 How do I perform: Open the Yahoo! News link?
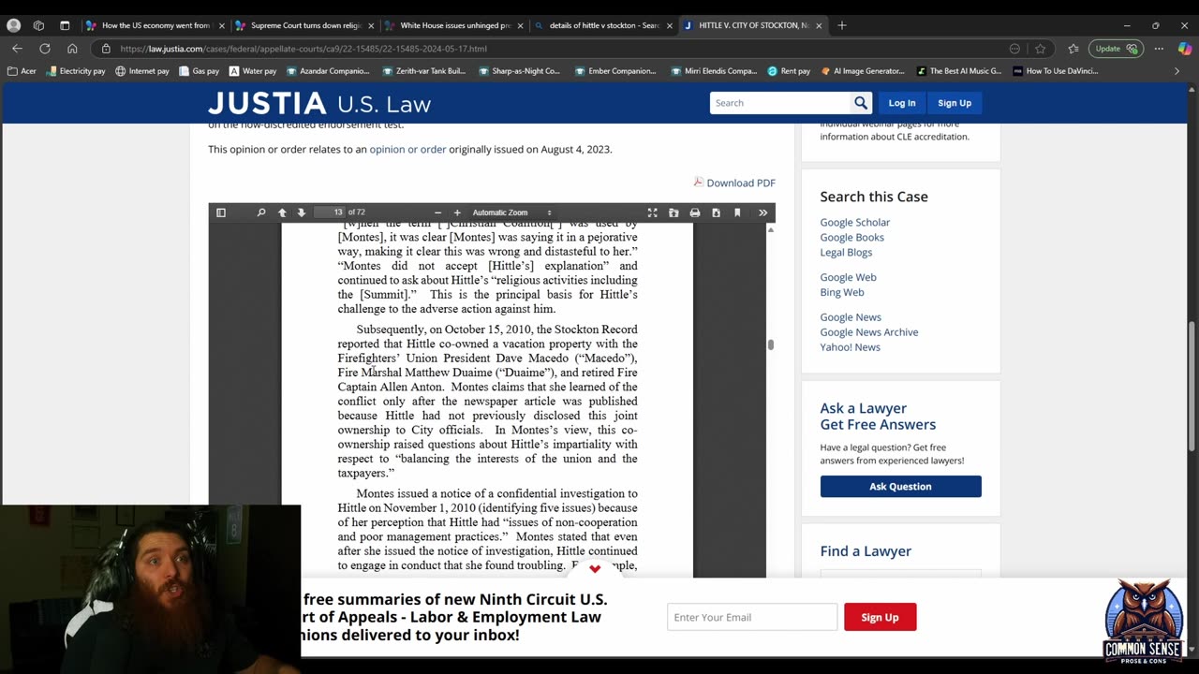(851, 347)
